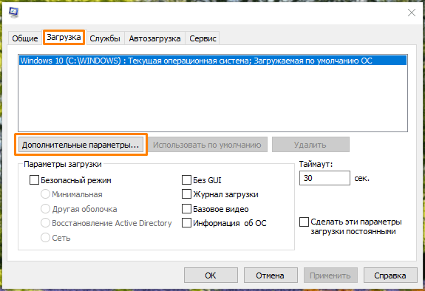This screenshot has width=425, height=291.
Task: Enable the Безопасный режим checkbox
Action: pos(34,180)
